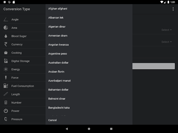Tap the Power button icon
The height and width of the screenshot is (133, 178).
coord(6,111)
